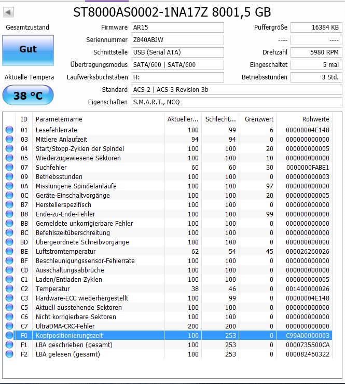Click the 38 °C temperature indicator

tap(28, 95)
